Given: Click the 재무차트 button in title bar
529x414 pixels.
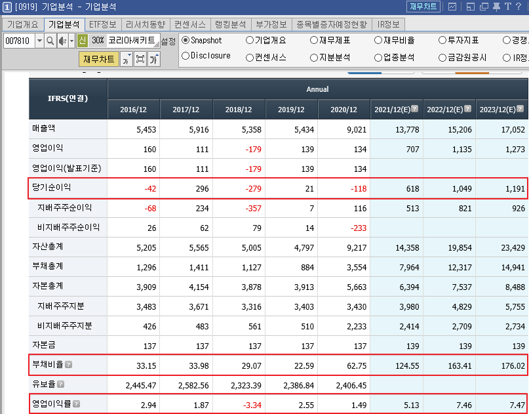Looking at the screenshot, I should pos(423,7).
